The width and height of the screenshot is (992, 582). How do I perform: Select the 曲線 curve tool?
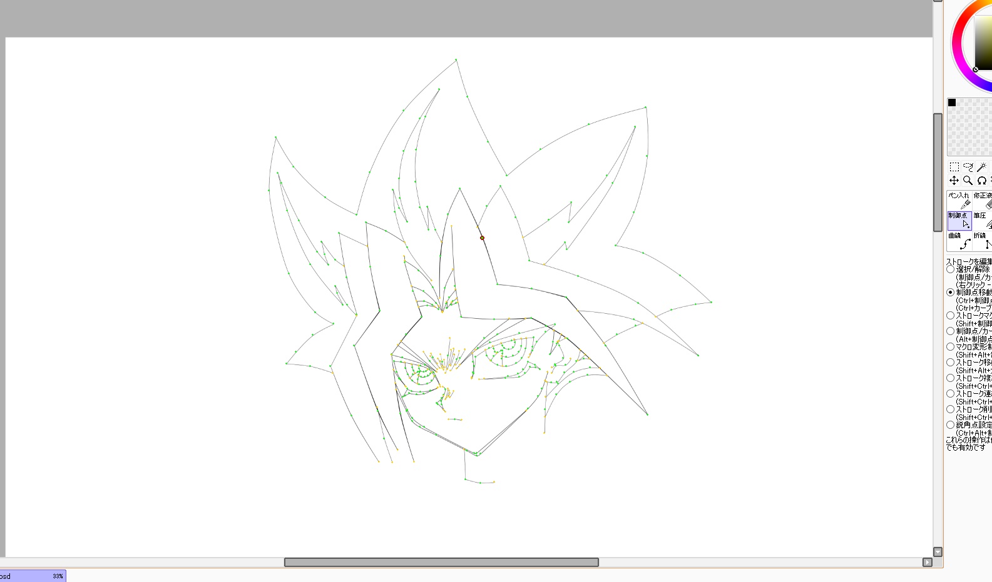point(959,241)
